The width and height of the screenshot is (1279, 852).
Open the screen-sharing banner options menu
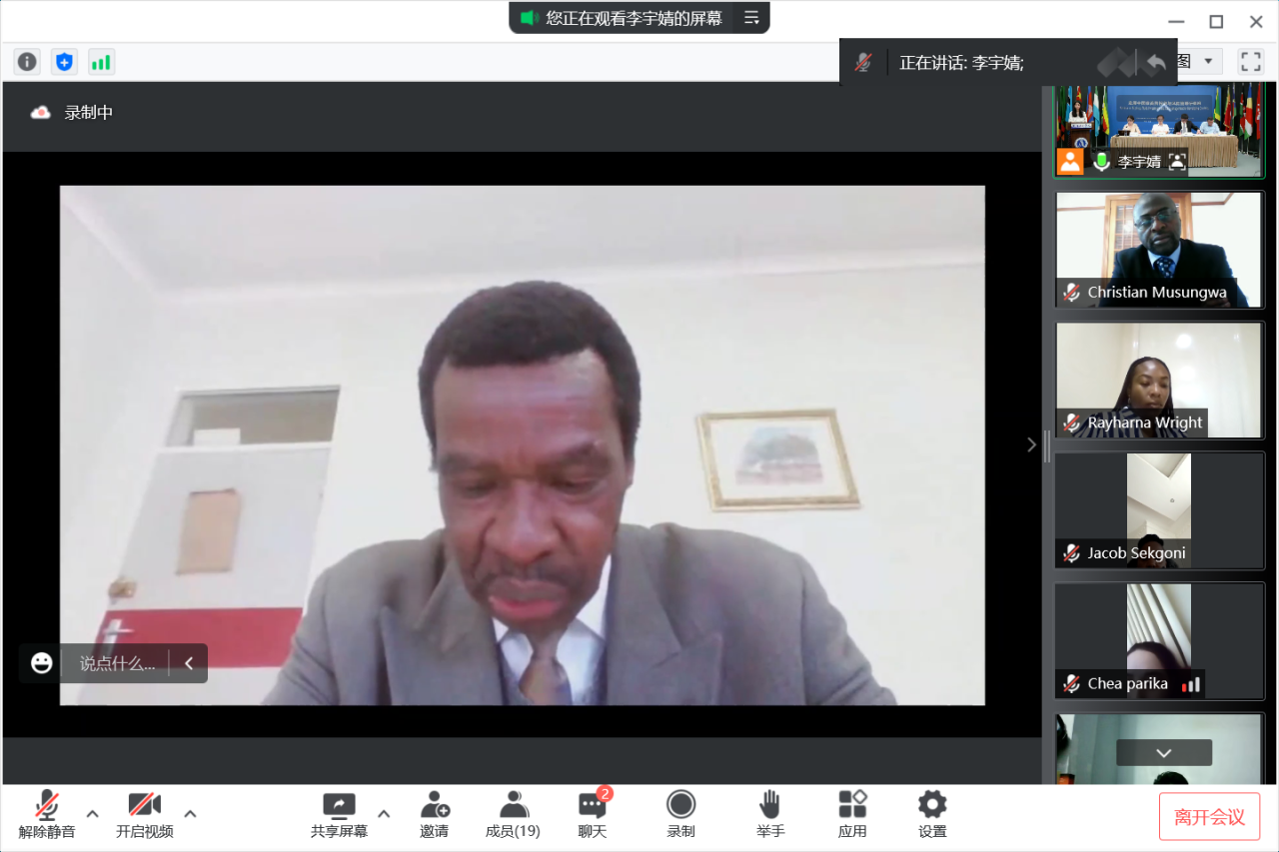click(x=751, y=18)
